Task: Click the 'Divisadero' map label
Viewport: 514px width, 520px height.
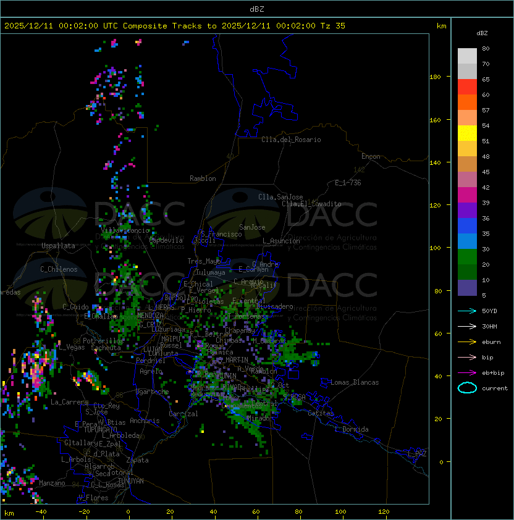Action: (x=274, y=306)
